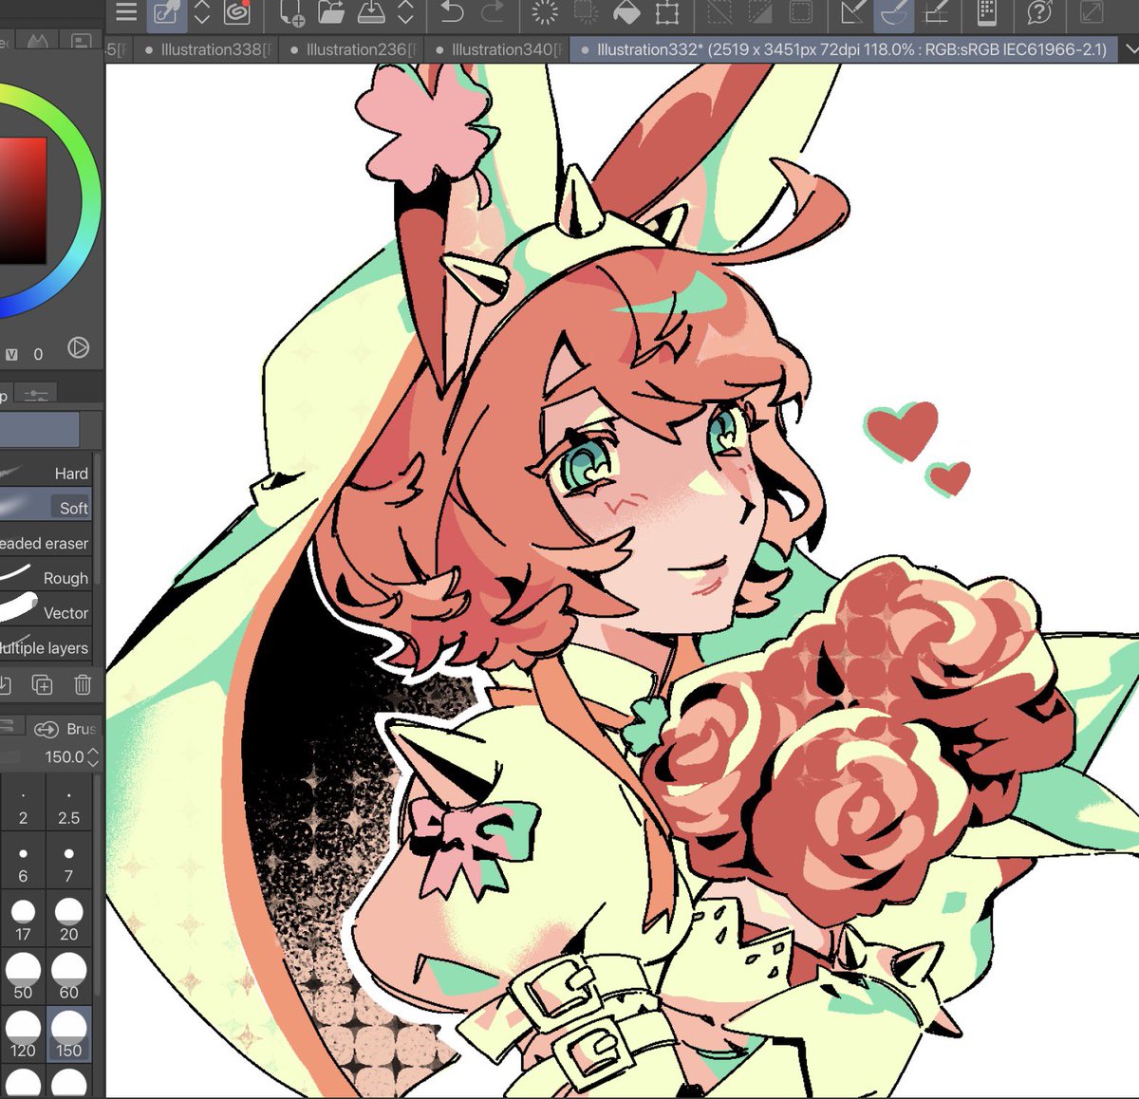1139x1099 pixels.
Task: Fill with the paint bucket icon
Action: coord(626,12)
